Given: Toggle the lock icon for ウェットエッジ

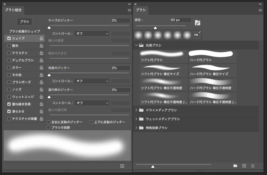Looking at the screenshot, I should point(41,97).
